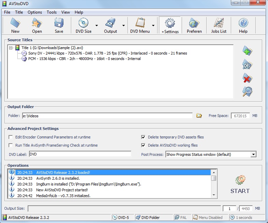Enable Run Title AviSynth FrameServing Check
The width and height of the screenshot is (268, 223).
(11, 145)
